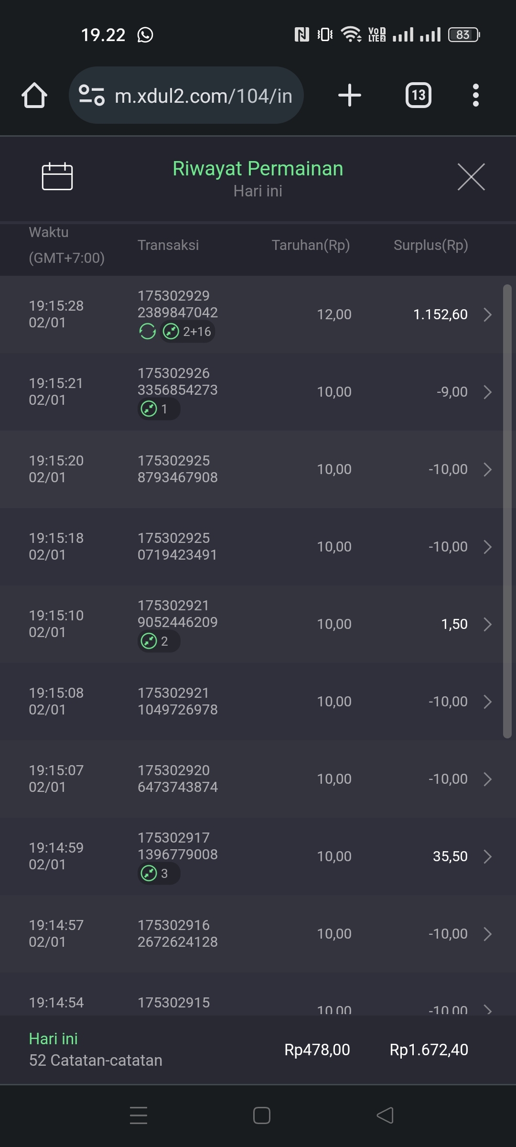Open the browser three-dot menu

coord(475,95)
